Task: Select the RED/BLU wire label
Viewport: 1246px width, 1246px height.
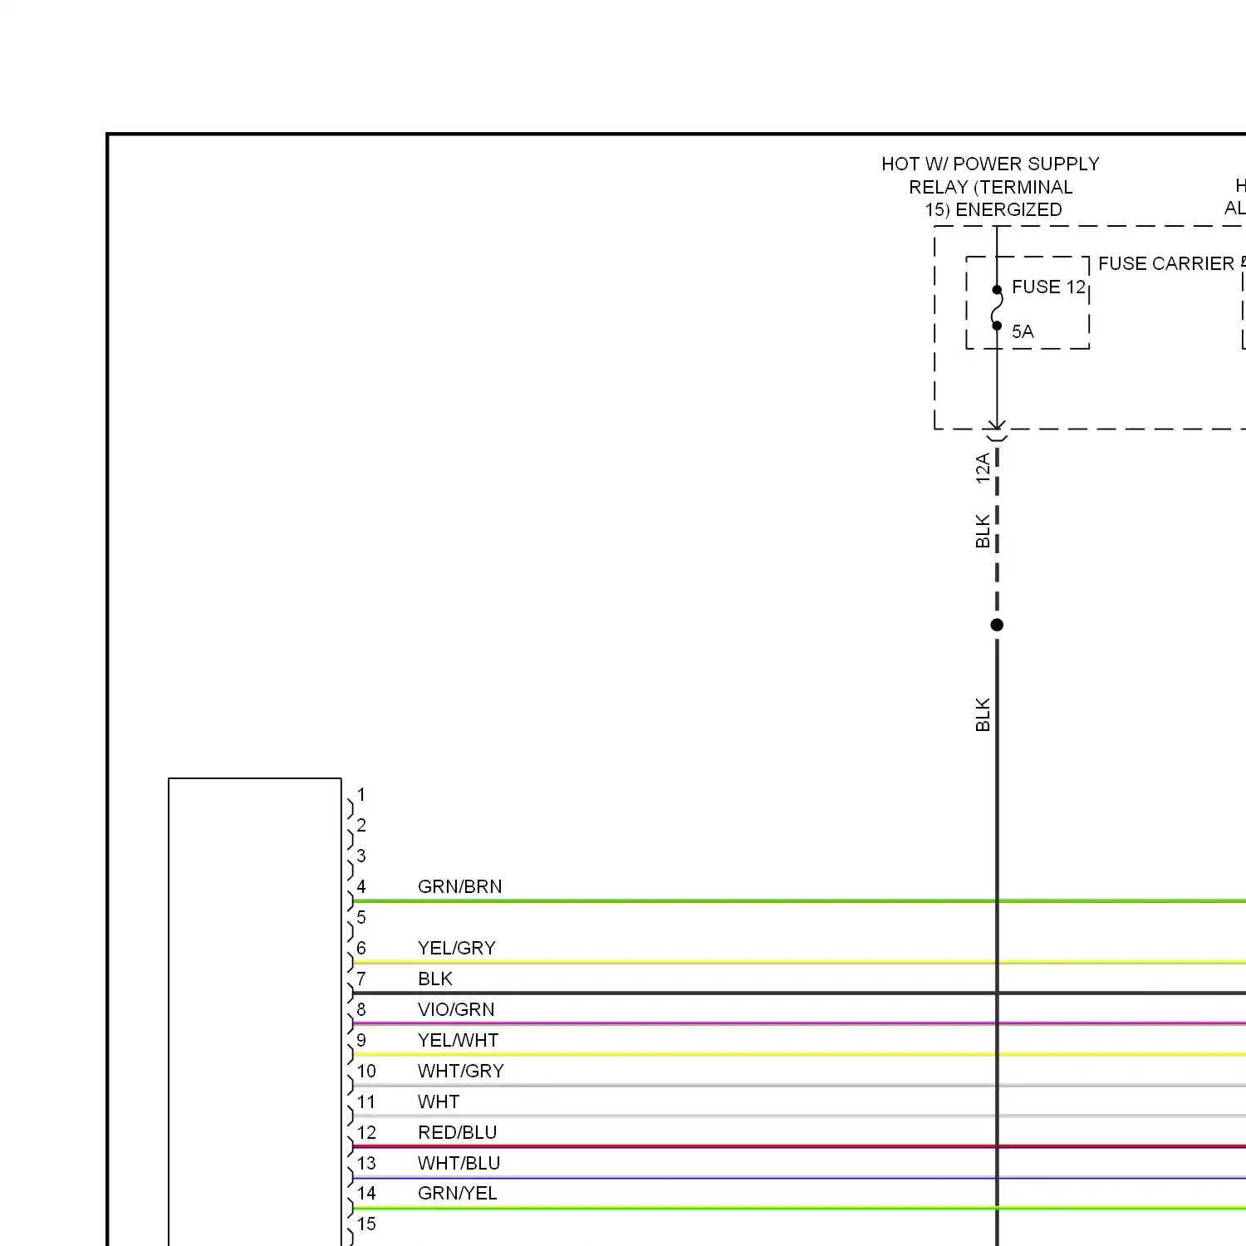Action: [457, 1132]
